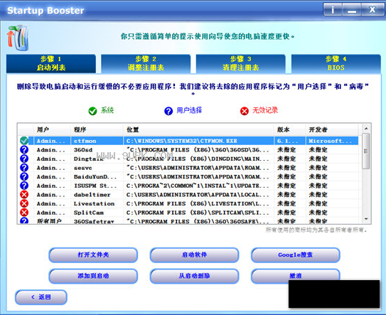Select the ctfmon program entry
The height and width of the screenshot is (315, 386).
[x=85, y=141]
